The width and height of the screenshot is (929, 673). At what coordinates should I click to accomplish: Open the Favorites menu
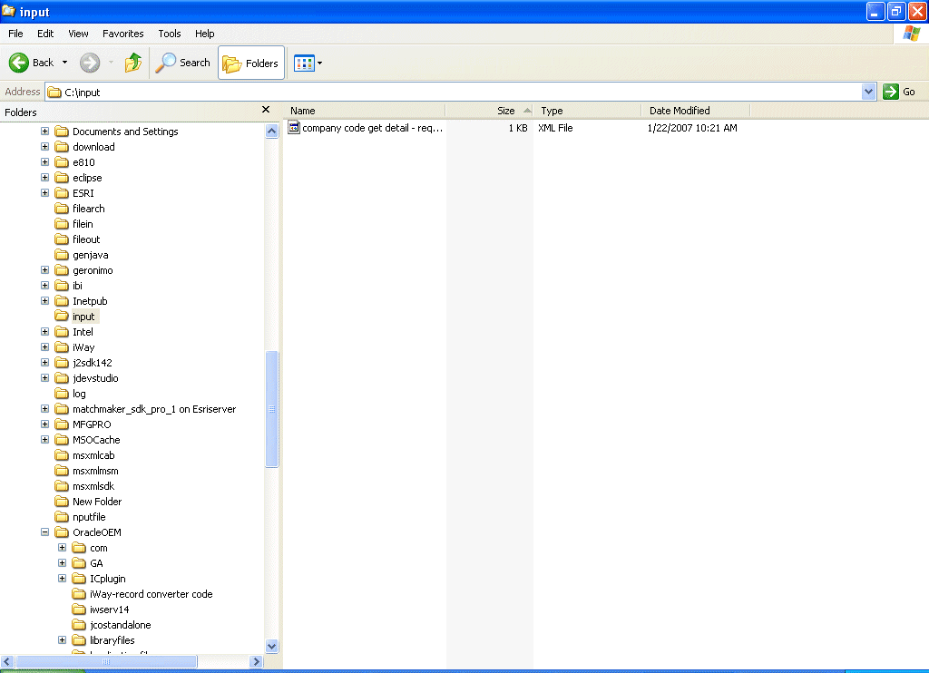pyautogui.click(x=122, y=34)
